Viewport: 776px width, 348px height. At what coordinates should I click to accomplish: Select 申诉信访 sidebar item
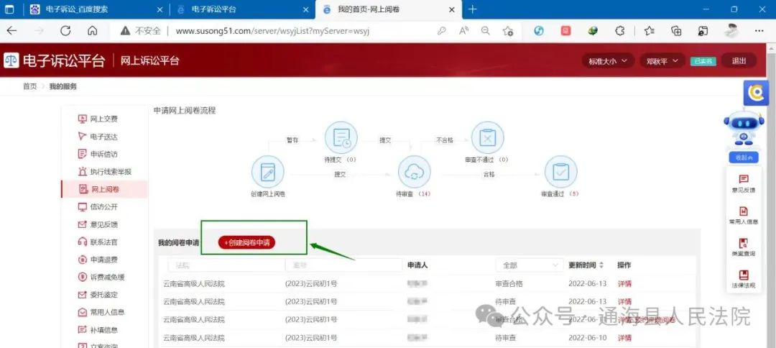(x=98, y=154)
